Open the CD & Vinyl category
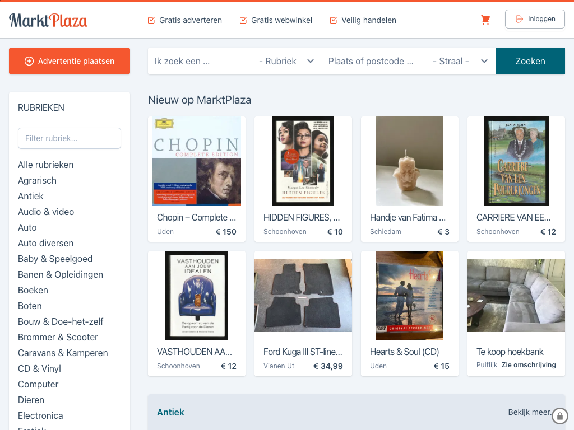Screen dimensions: 574x430 pyautogui.click(x=39, y=368)
